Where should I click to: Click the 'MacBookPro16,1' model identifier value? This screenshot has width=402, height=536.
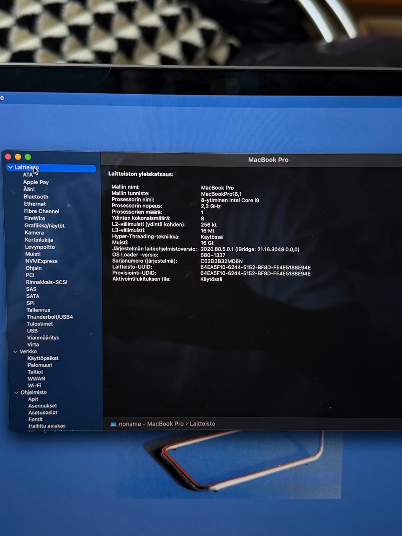(x=221, y=194)
